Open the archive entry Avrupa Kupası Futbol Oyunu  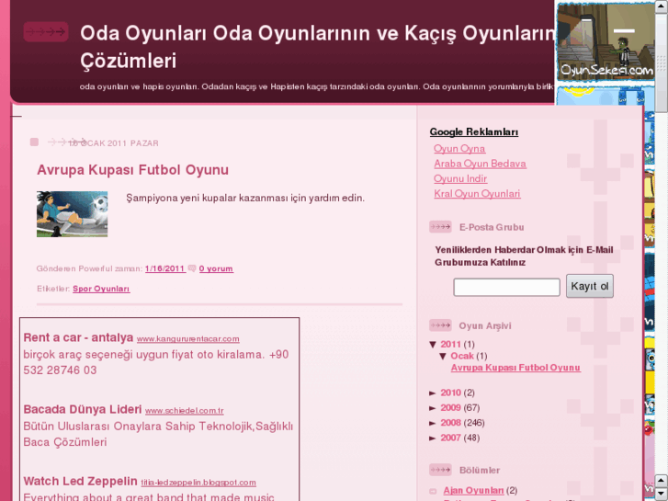tap(515, 368)
